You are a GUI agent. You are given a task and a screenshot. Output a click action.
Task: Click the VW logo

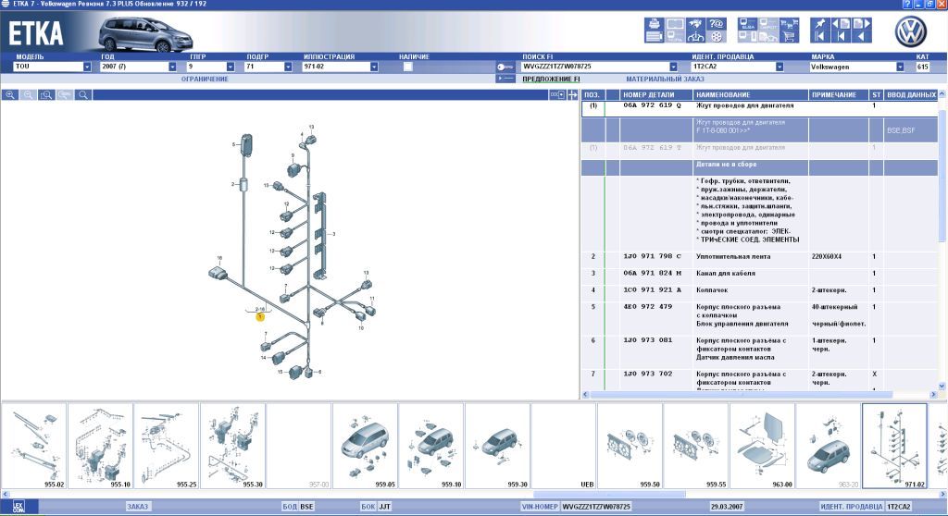tap(911, 32)
